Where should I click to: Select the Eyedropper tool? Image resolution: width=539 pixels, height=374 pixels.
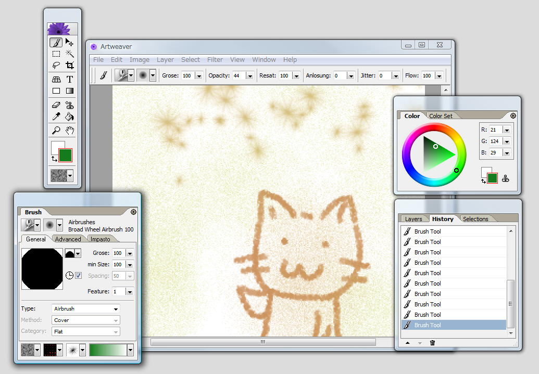[x=56, y=116]
